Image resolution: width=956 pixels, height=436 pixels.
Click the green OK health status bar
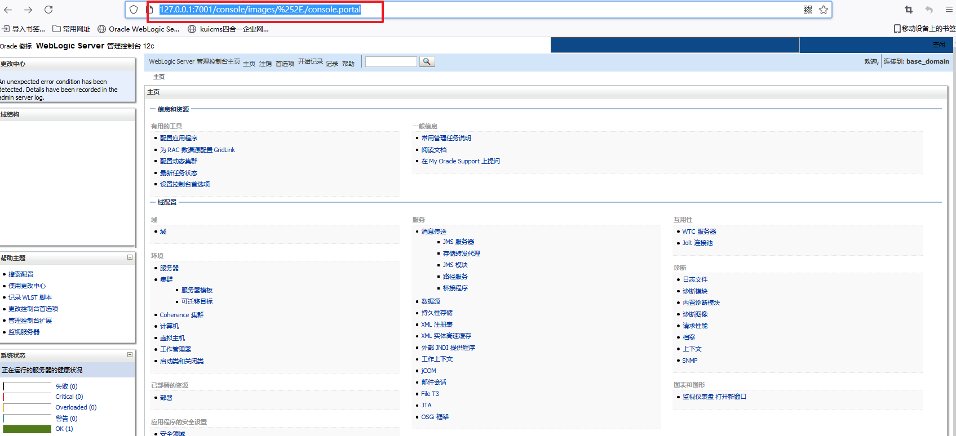pos(27,429)
